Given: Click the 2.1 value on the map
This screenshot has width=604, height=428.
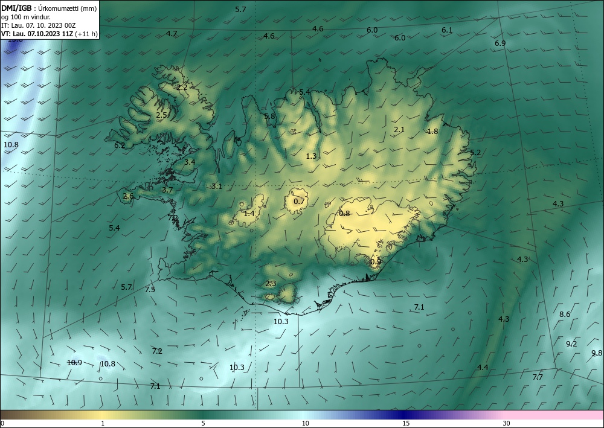Looking at the screenshot, I should tap(399, 129).
